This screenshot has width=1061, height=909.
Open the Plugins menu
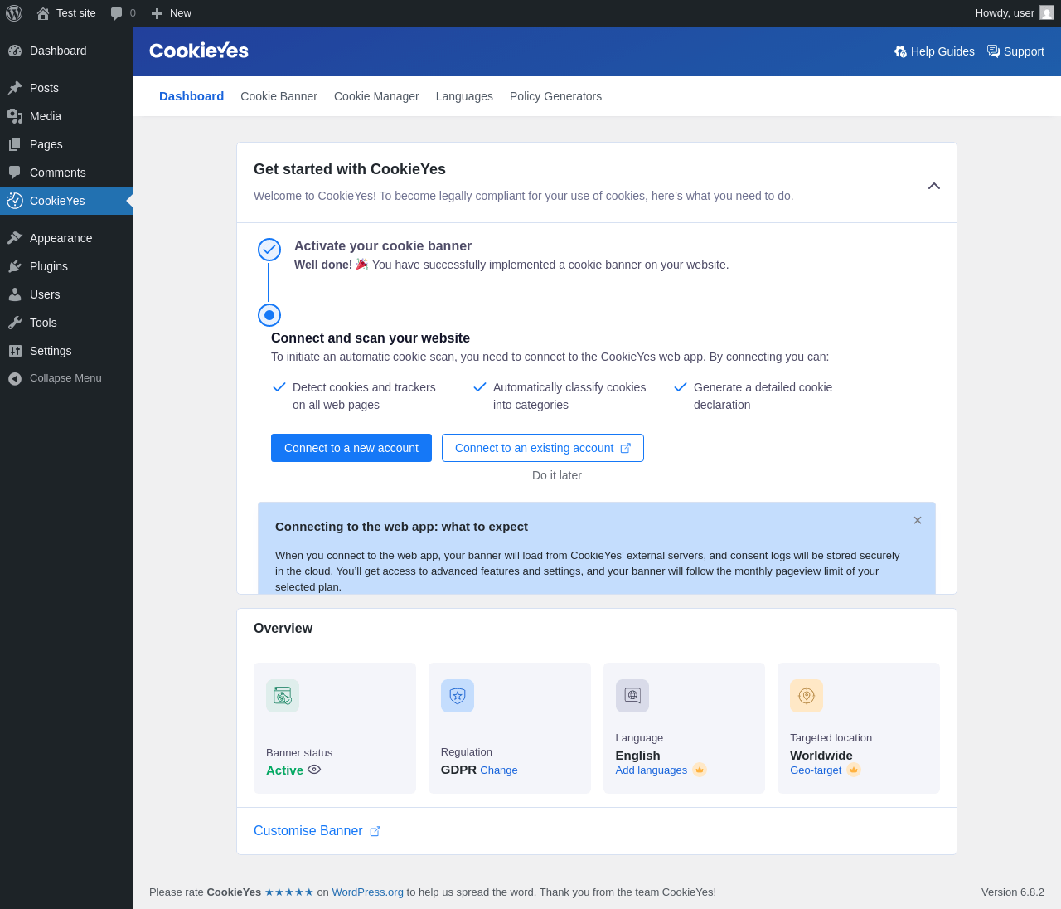click(x=66, y=266)
